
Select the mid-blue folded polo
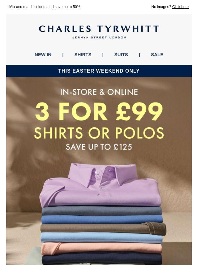(x=102, y=219)
